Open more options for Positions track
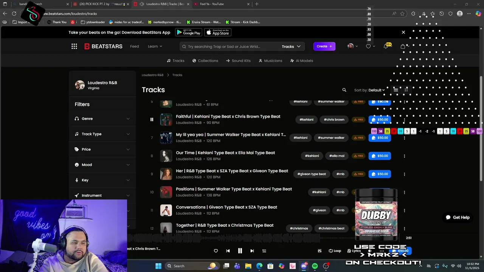Screen dimensions: 484x272 pos(404,192)
